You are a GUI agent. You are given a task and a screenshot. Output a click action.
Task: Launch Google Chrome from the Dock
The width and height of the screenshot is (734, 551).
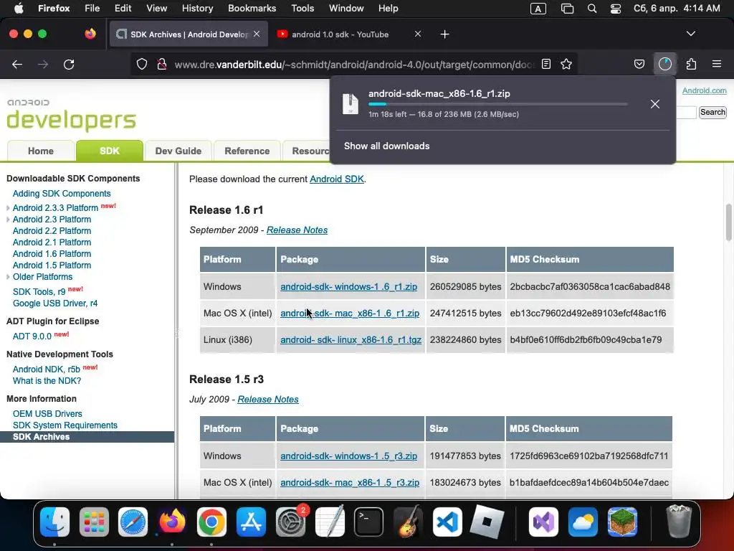(211, 522)
